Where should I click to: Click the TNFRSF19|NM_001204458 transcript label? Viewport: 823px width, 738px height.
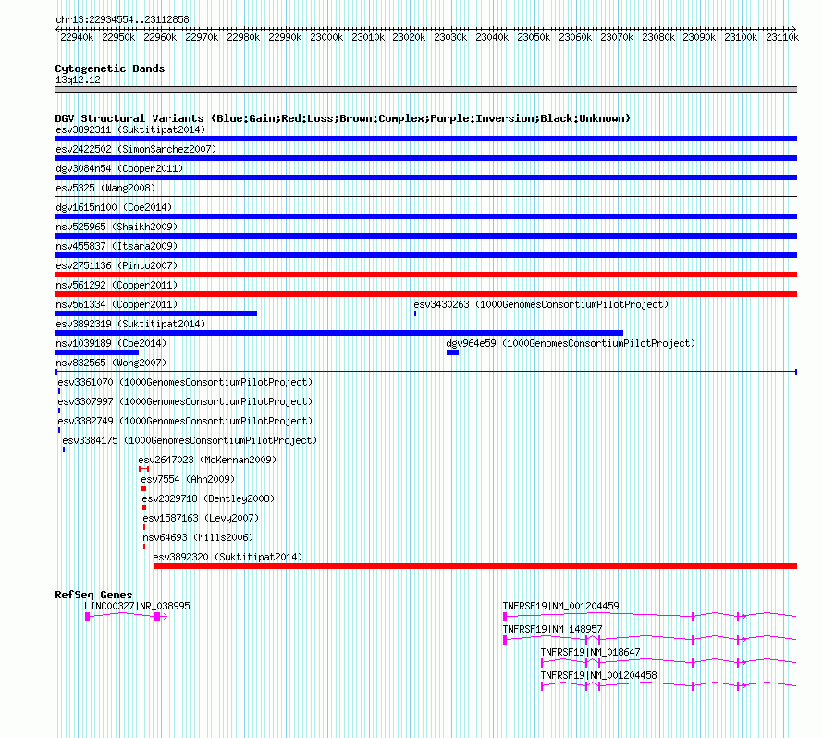(x=599, y=675)
